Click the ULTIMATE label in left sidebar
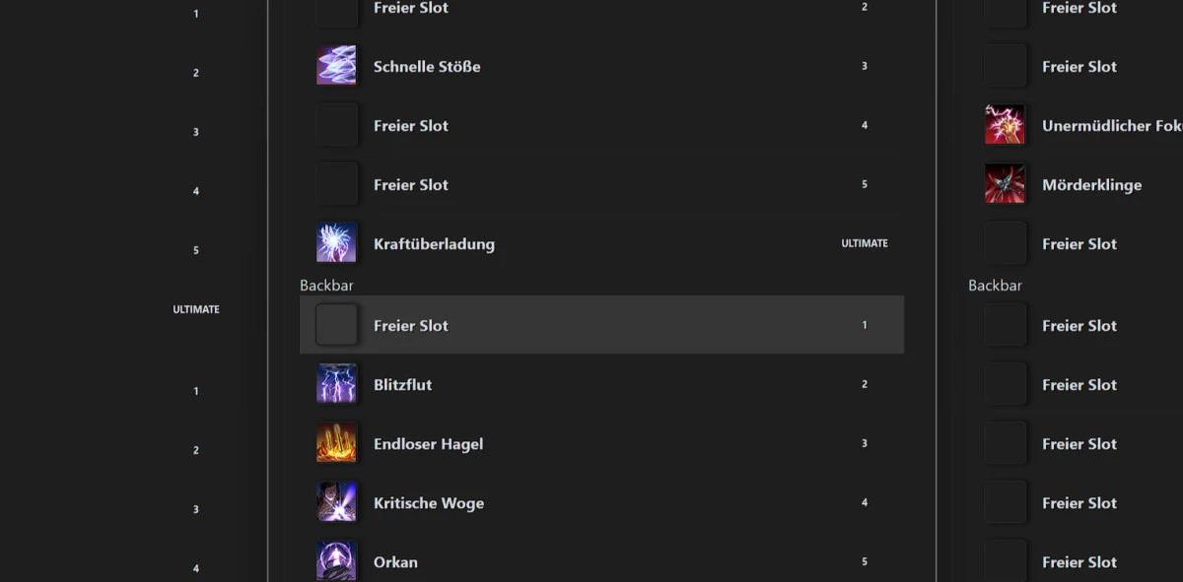This screenshot has height=582, width=1183. (x=196, y=309)
